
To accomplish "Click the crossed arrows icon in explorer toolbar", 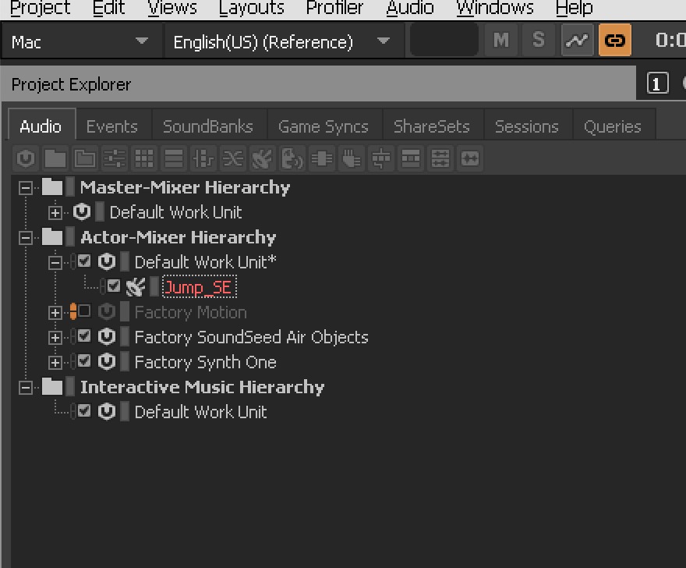I will point(233,158).
